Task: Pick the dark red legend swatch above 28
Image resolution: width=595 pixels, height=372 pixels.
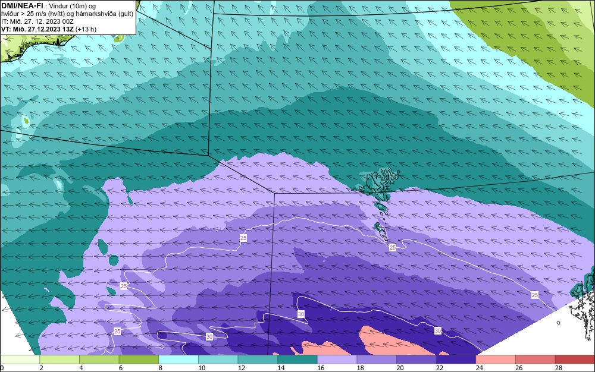Action: [x=575, y=360]
